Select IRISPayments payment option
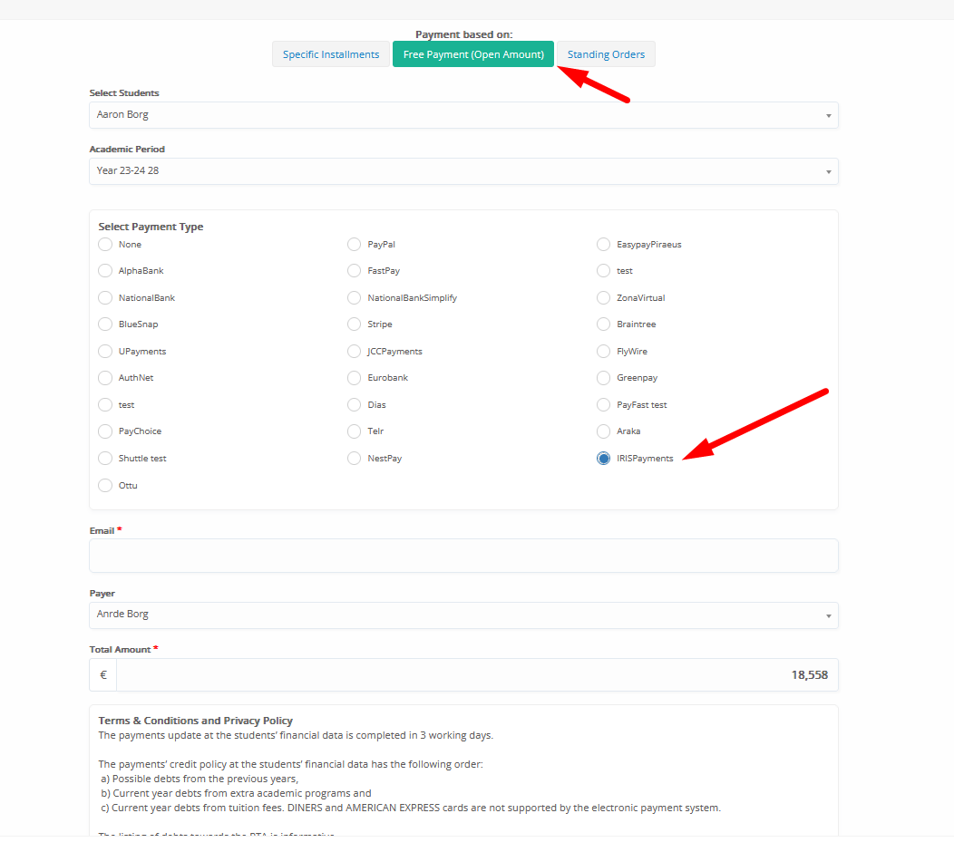 pos(604,459)
